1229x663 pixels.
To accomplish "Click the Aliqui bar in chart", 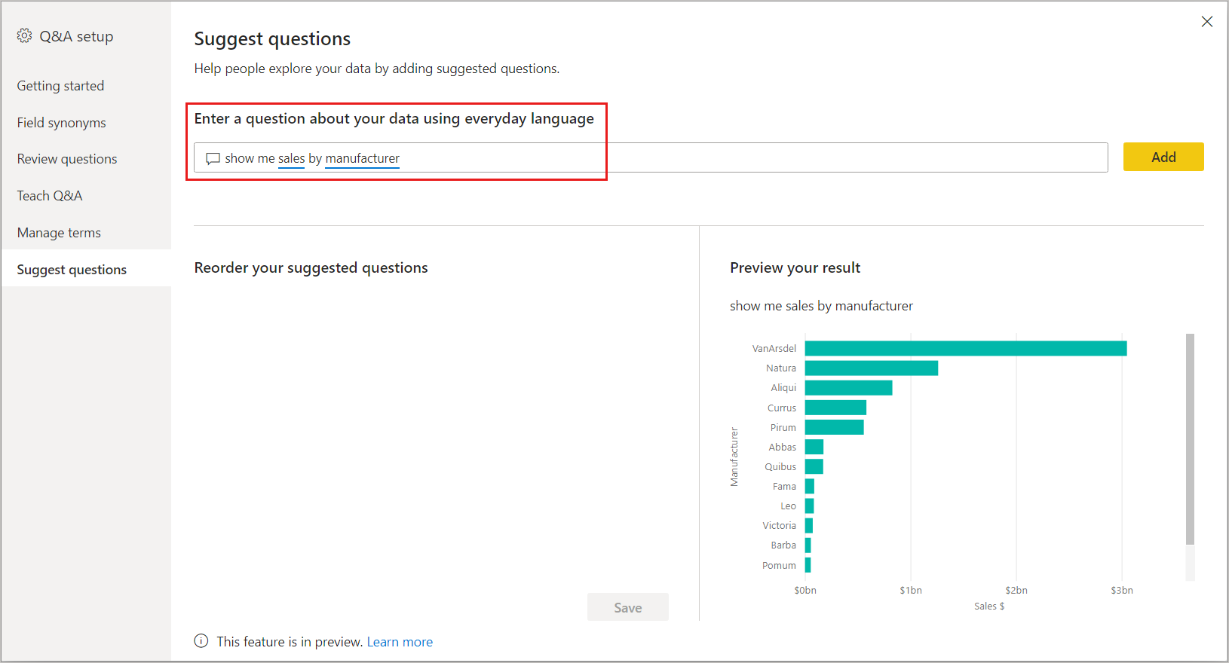I will (x=848, y=387).
